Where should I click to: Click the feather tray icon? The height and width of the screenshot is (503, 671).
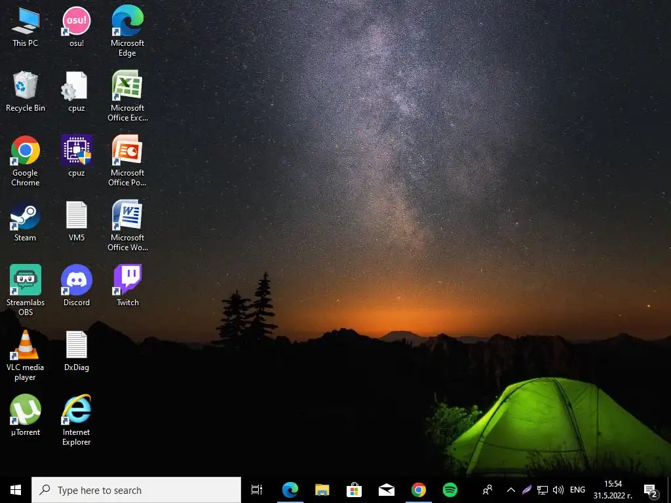point(527,490)
